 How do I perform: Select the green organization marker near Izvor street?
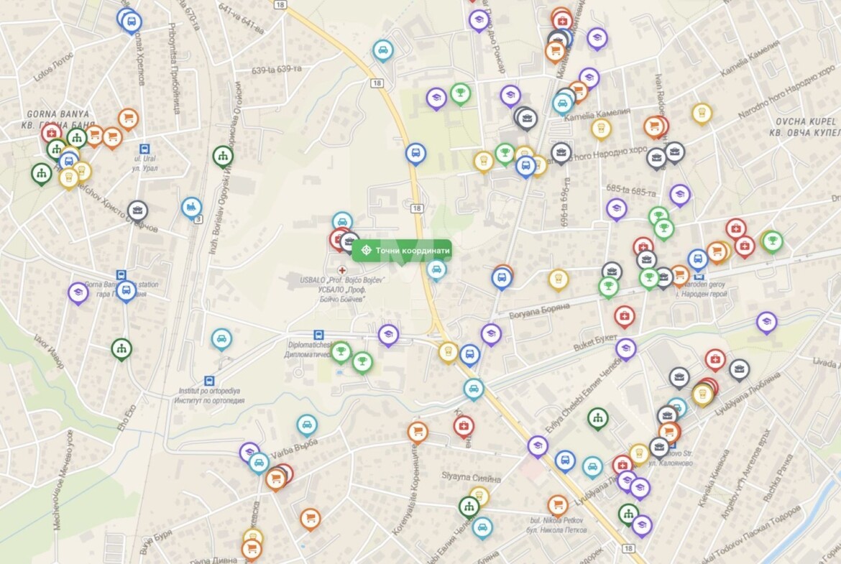tap(121, 348)
